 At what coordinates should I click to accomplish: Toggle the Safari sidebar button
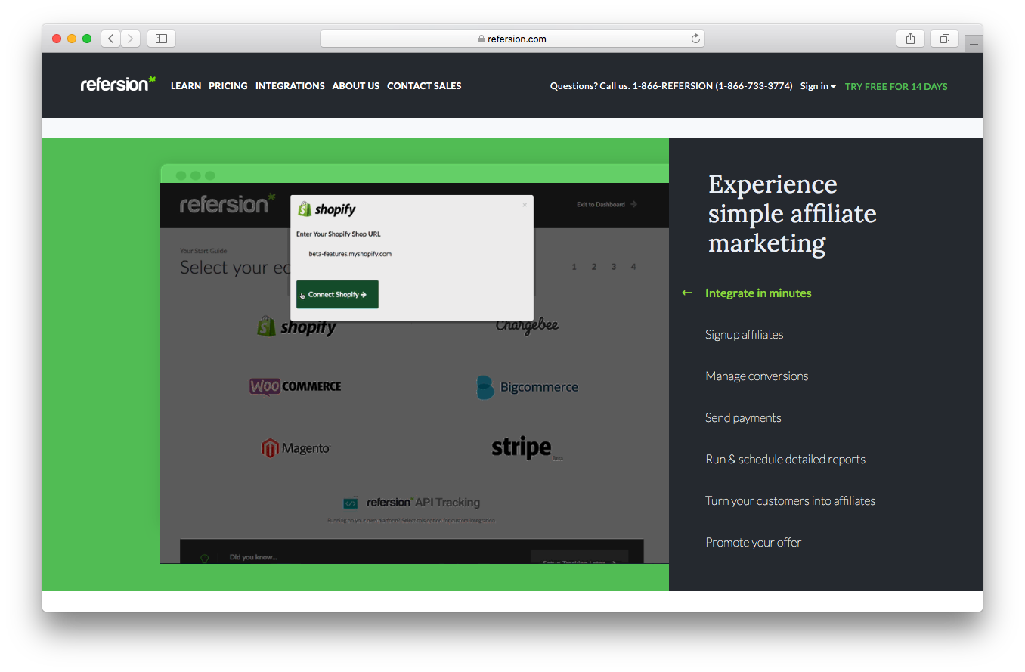[161, 39]
